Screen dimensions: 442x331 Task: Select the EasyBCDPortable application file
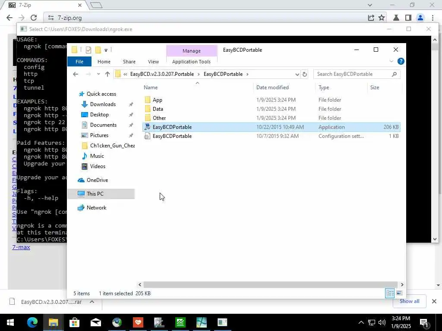pyautogui.click(x=271, y=127)
